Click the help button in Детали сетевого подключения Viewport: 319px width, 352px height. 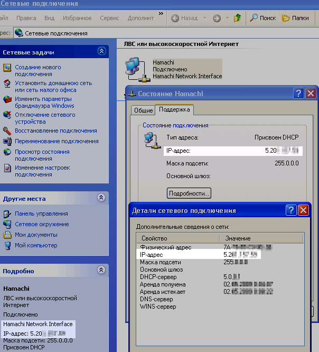[x=291, y=210]
